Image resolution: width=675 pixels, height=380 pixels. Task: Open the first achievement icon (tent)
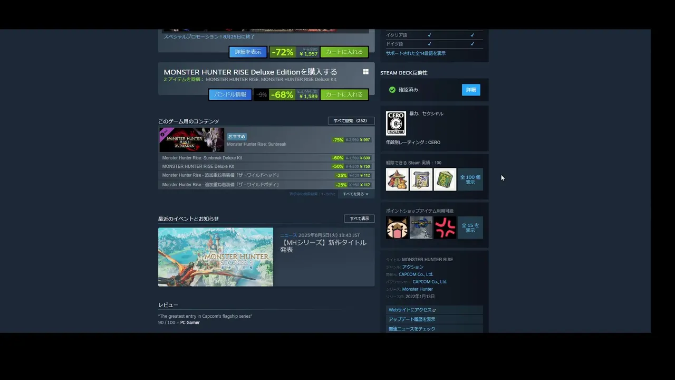click(397, 179)
